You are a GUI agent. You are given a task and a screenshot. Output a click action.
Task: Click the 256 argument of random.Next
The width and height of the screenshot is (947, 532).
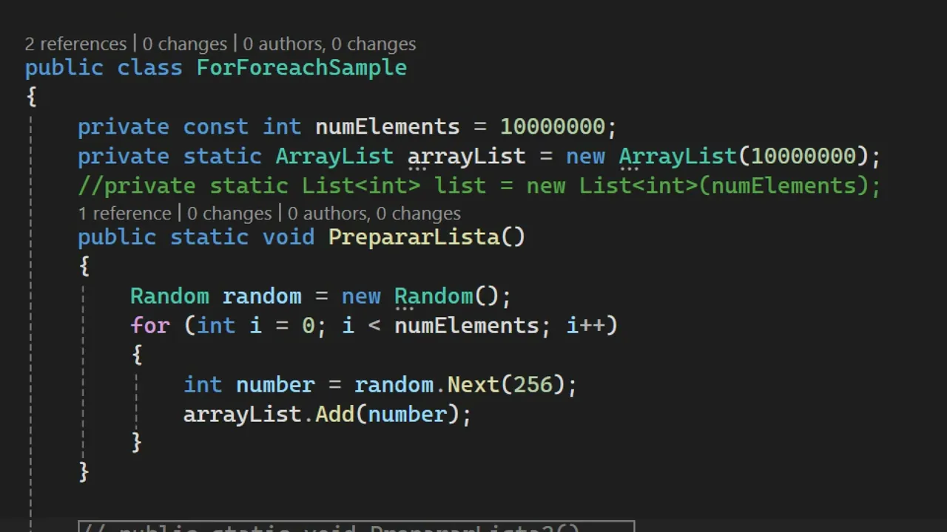point(533,385)
